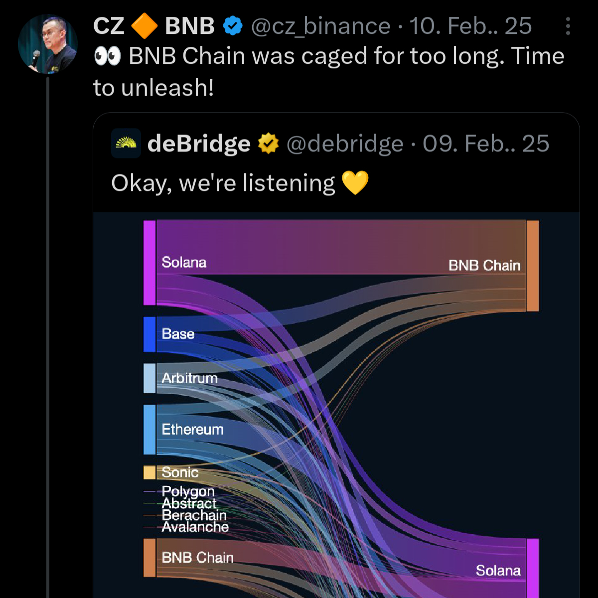Click the yellow heart emoji in deBridge's reply
The height and width of the screenshot is (598, 598).
[x=356, y=182]
